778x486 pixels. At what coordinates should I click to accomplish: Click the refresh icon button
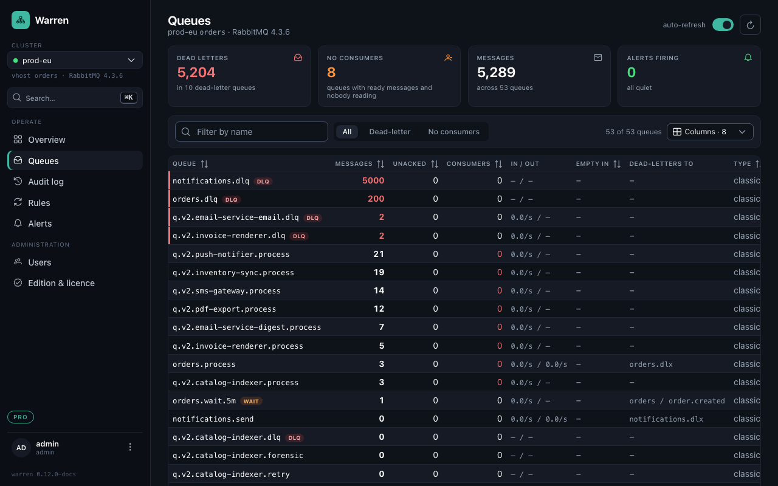click(x=750, y=25)
